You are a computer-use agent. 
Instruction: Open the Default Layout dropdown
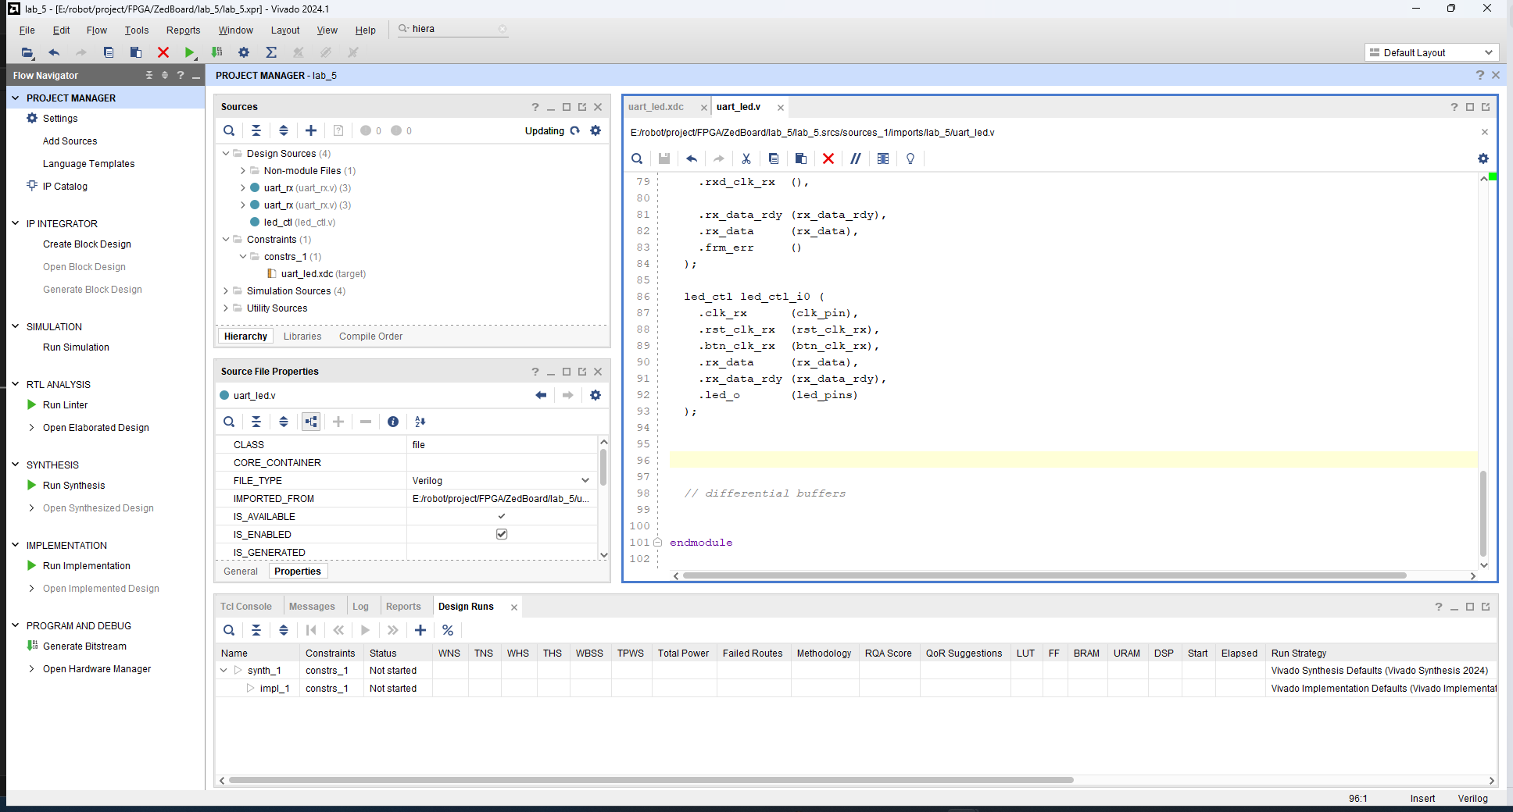[x=1432, y=52]
